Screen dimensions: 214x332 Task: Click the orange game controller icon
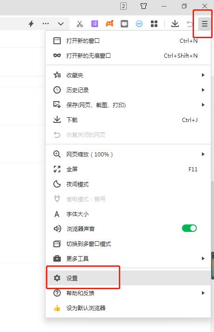click(110, 24)
